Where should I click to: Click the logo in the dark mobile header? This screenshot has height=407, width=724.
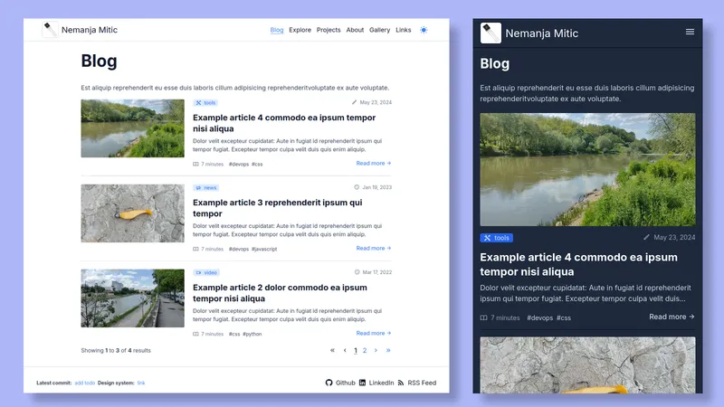(491, 33)
